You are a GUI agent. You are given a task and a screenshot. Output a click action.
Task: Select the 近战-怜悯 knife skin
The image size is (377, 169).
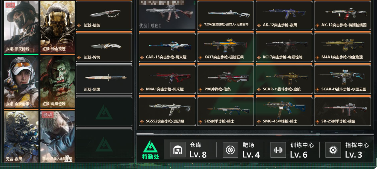104,47
